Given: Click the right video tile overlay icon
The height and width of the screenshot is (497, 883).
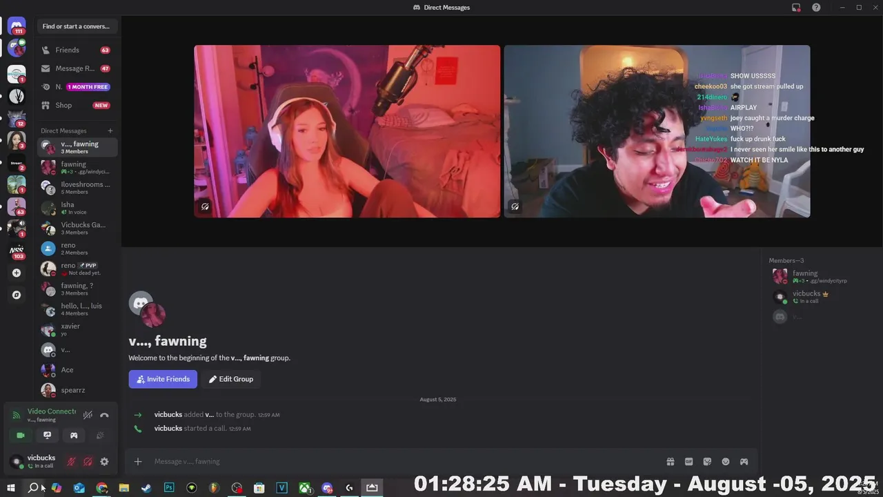Looking at the screenshot, I should [x=515, y=206].
